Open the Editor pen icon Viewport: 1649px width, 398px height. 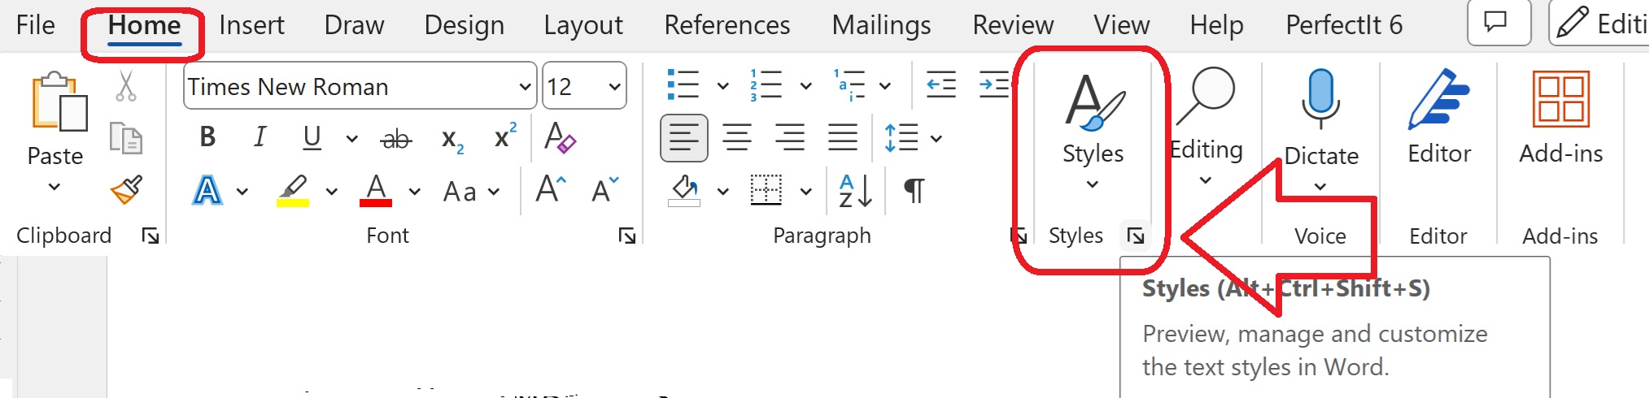click(1438, 100)
